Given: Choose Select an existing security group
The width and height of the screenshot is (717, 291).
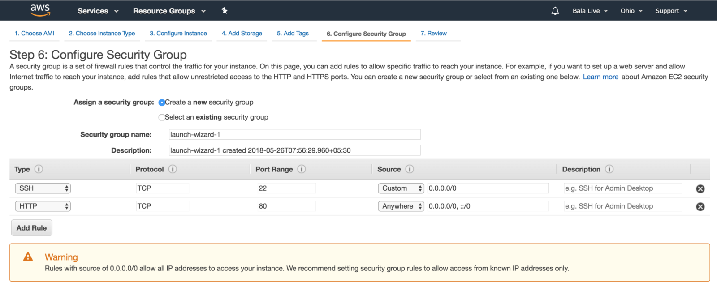Looking at the screenshot, I should tap(162, 117).
